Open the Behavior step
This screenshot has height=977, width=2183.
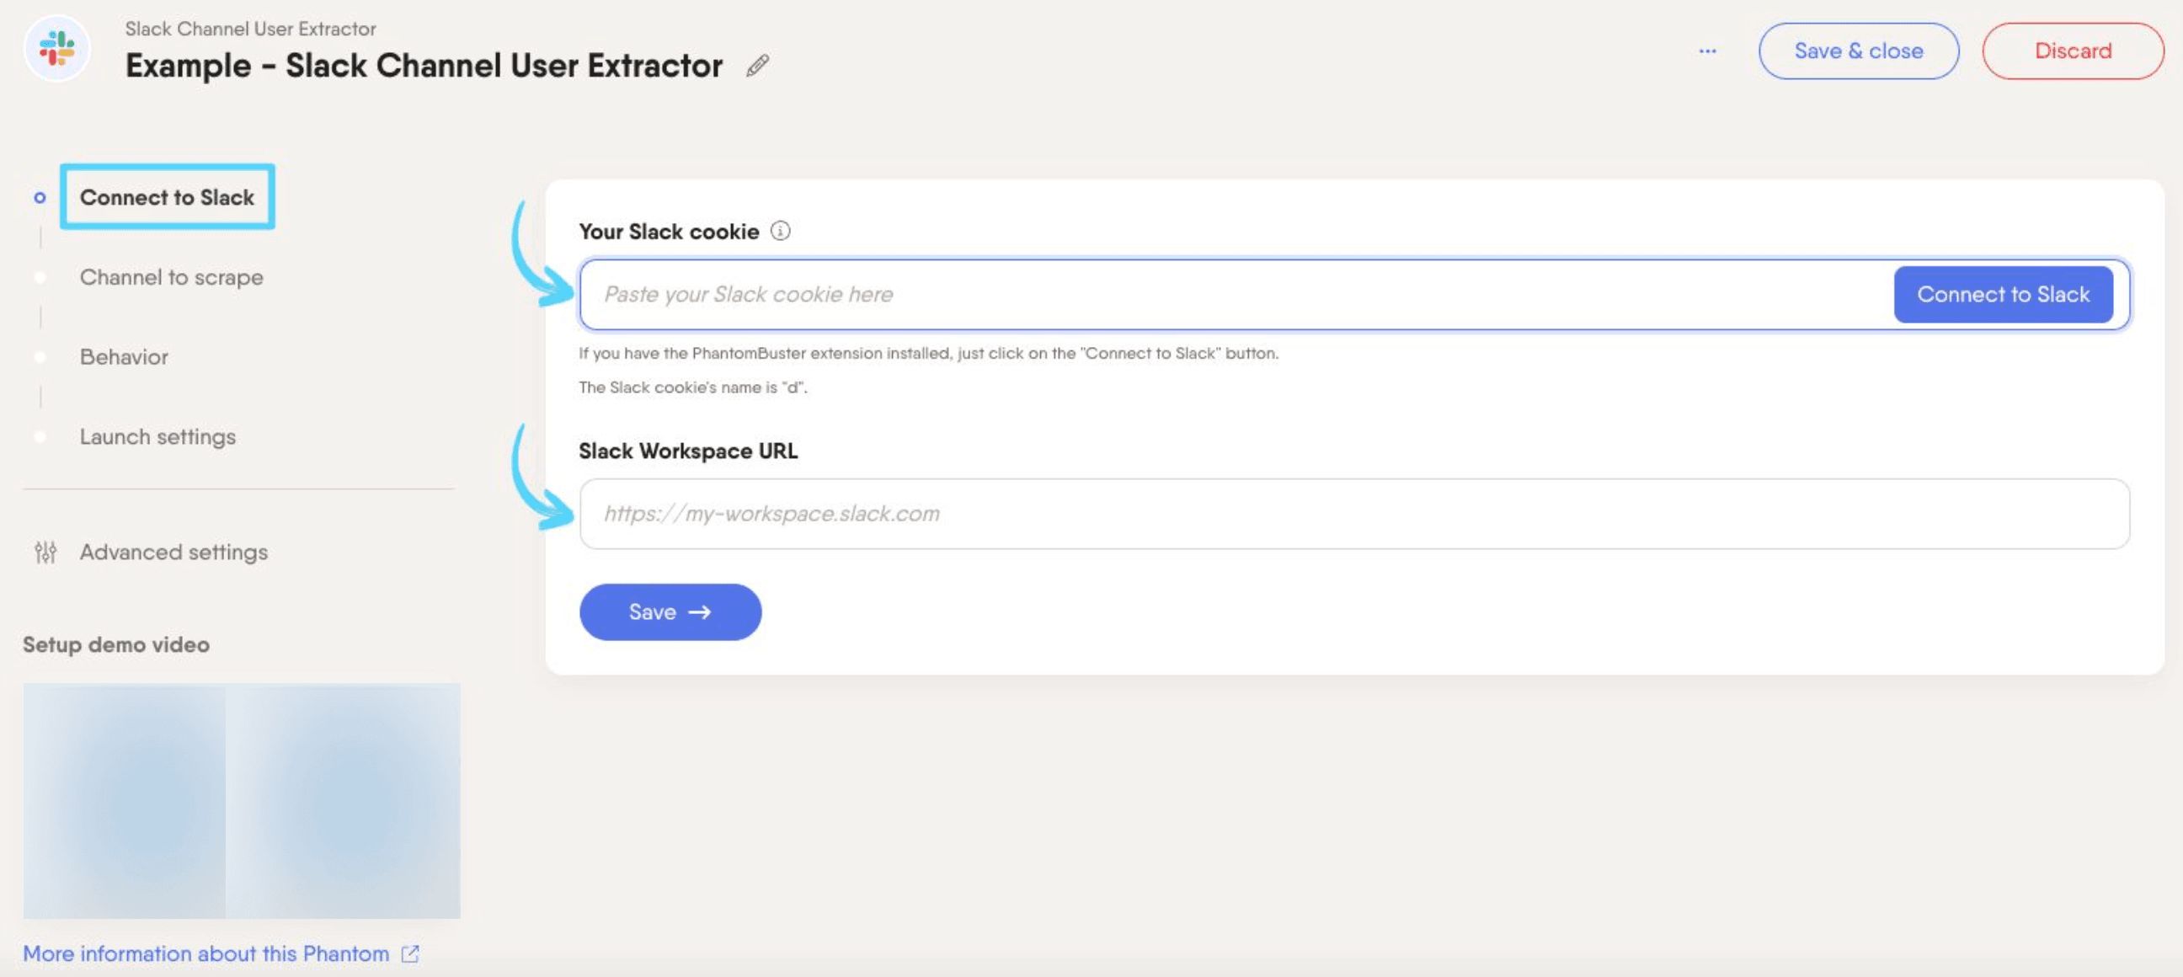[124, 357]
